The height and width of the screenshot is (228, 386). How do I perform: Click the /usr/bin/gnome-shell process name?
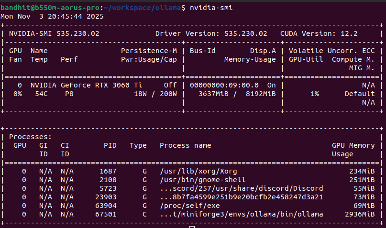click(x=202, y=180)
